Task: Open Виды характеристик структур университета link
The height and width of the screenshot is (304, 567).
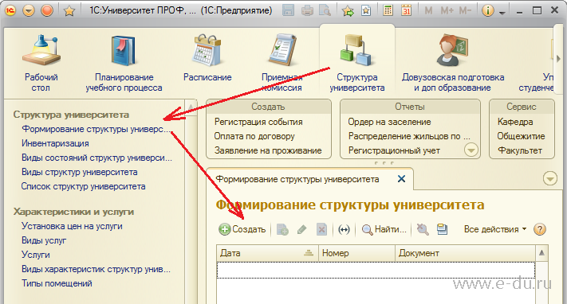Action: click(96, 269)
